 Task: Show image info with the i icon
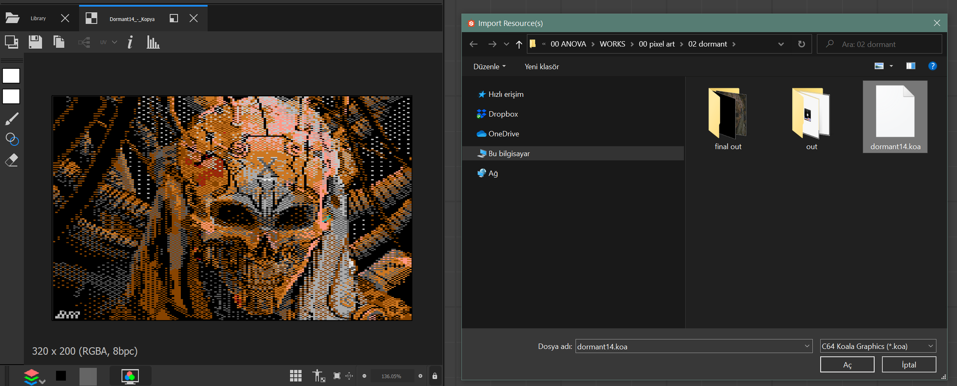click(130, 42)
